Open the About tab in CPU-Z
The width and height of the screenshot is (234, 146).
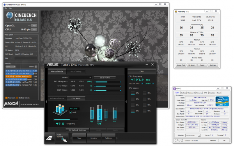point(219,93)
